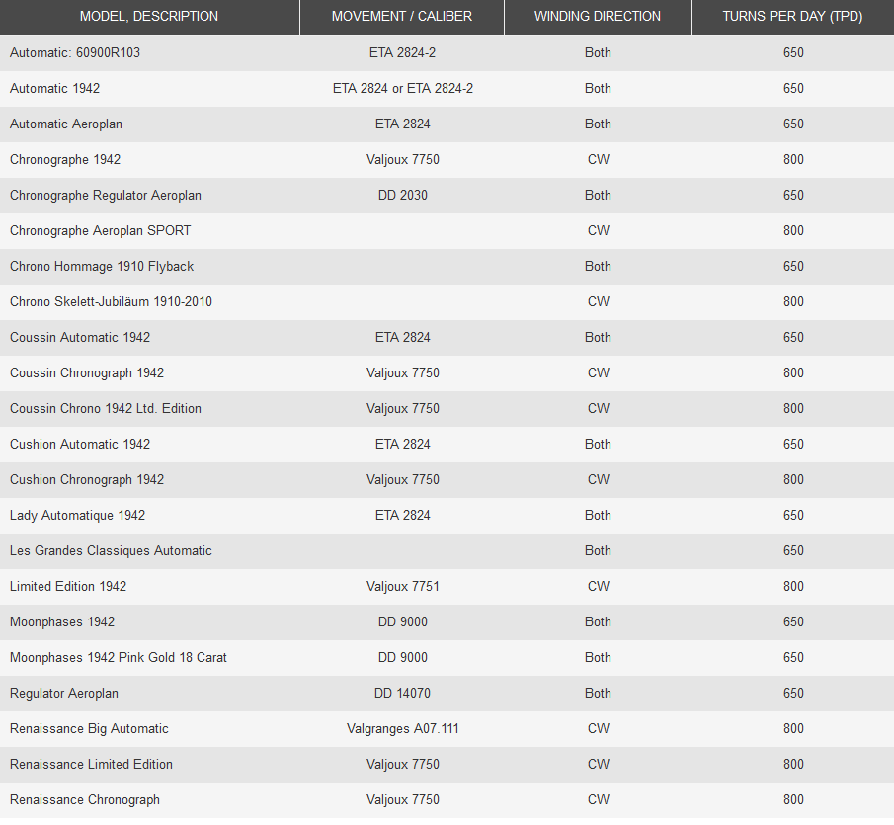This screenshot has height=825, width=894.
Task: Click the Turns Per Day (TPD) header
Action: [x=793, y=17]
